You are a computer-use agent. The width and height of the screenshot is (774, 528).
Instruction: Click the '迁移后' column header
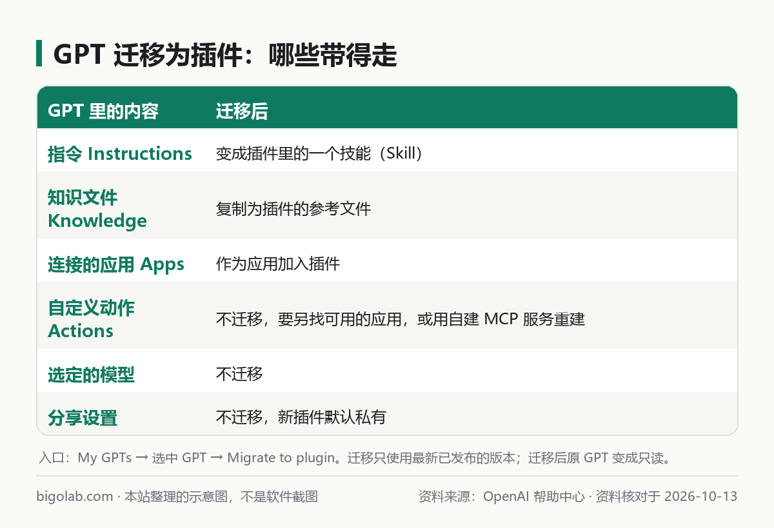242,112
